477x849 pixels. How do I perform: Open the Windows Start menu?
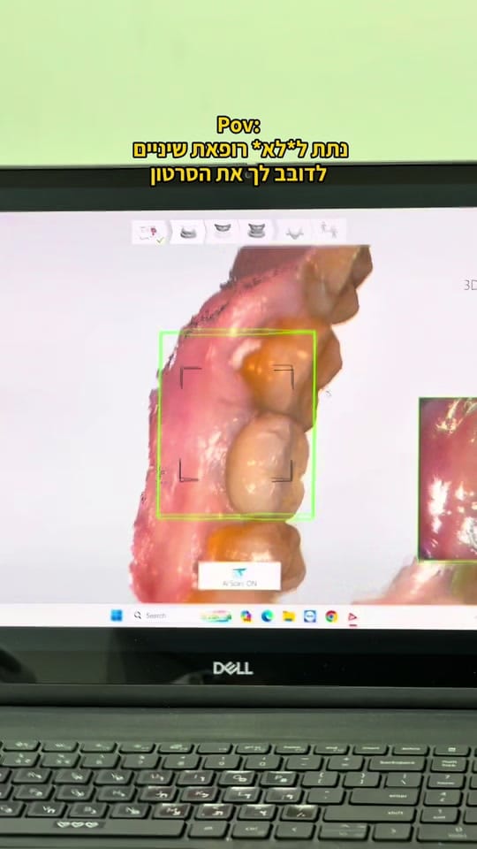(x=117, y=616)
